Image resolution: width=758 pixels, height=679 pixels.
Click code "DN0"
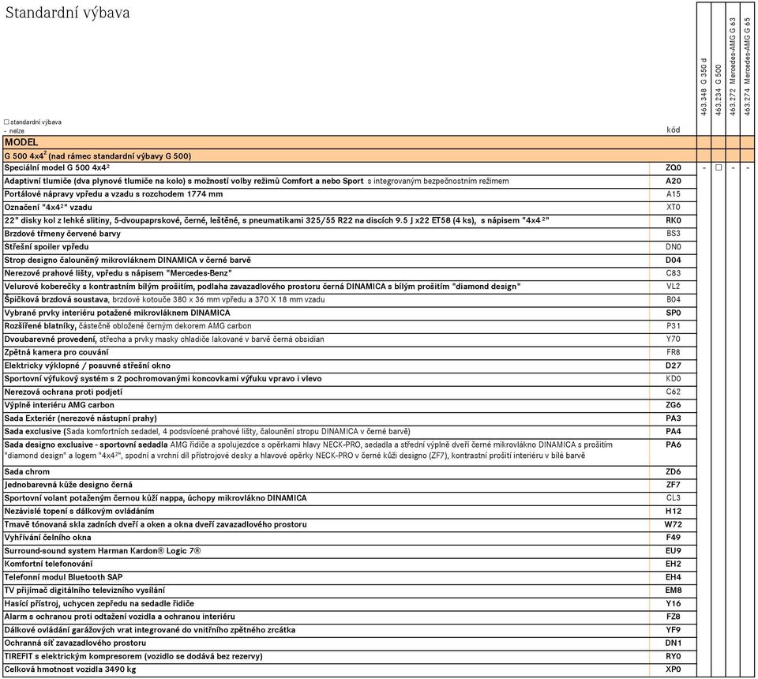coord(673,247)
